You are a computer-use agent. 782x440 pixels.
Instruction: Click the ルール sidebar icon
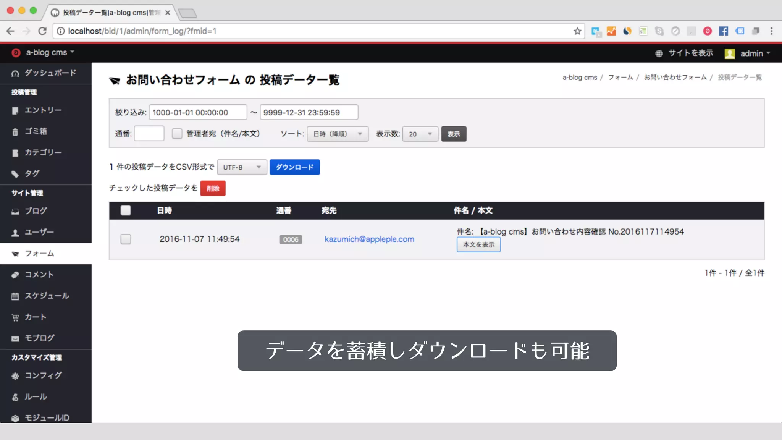tap(15, 397)
